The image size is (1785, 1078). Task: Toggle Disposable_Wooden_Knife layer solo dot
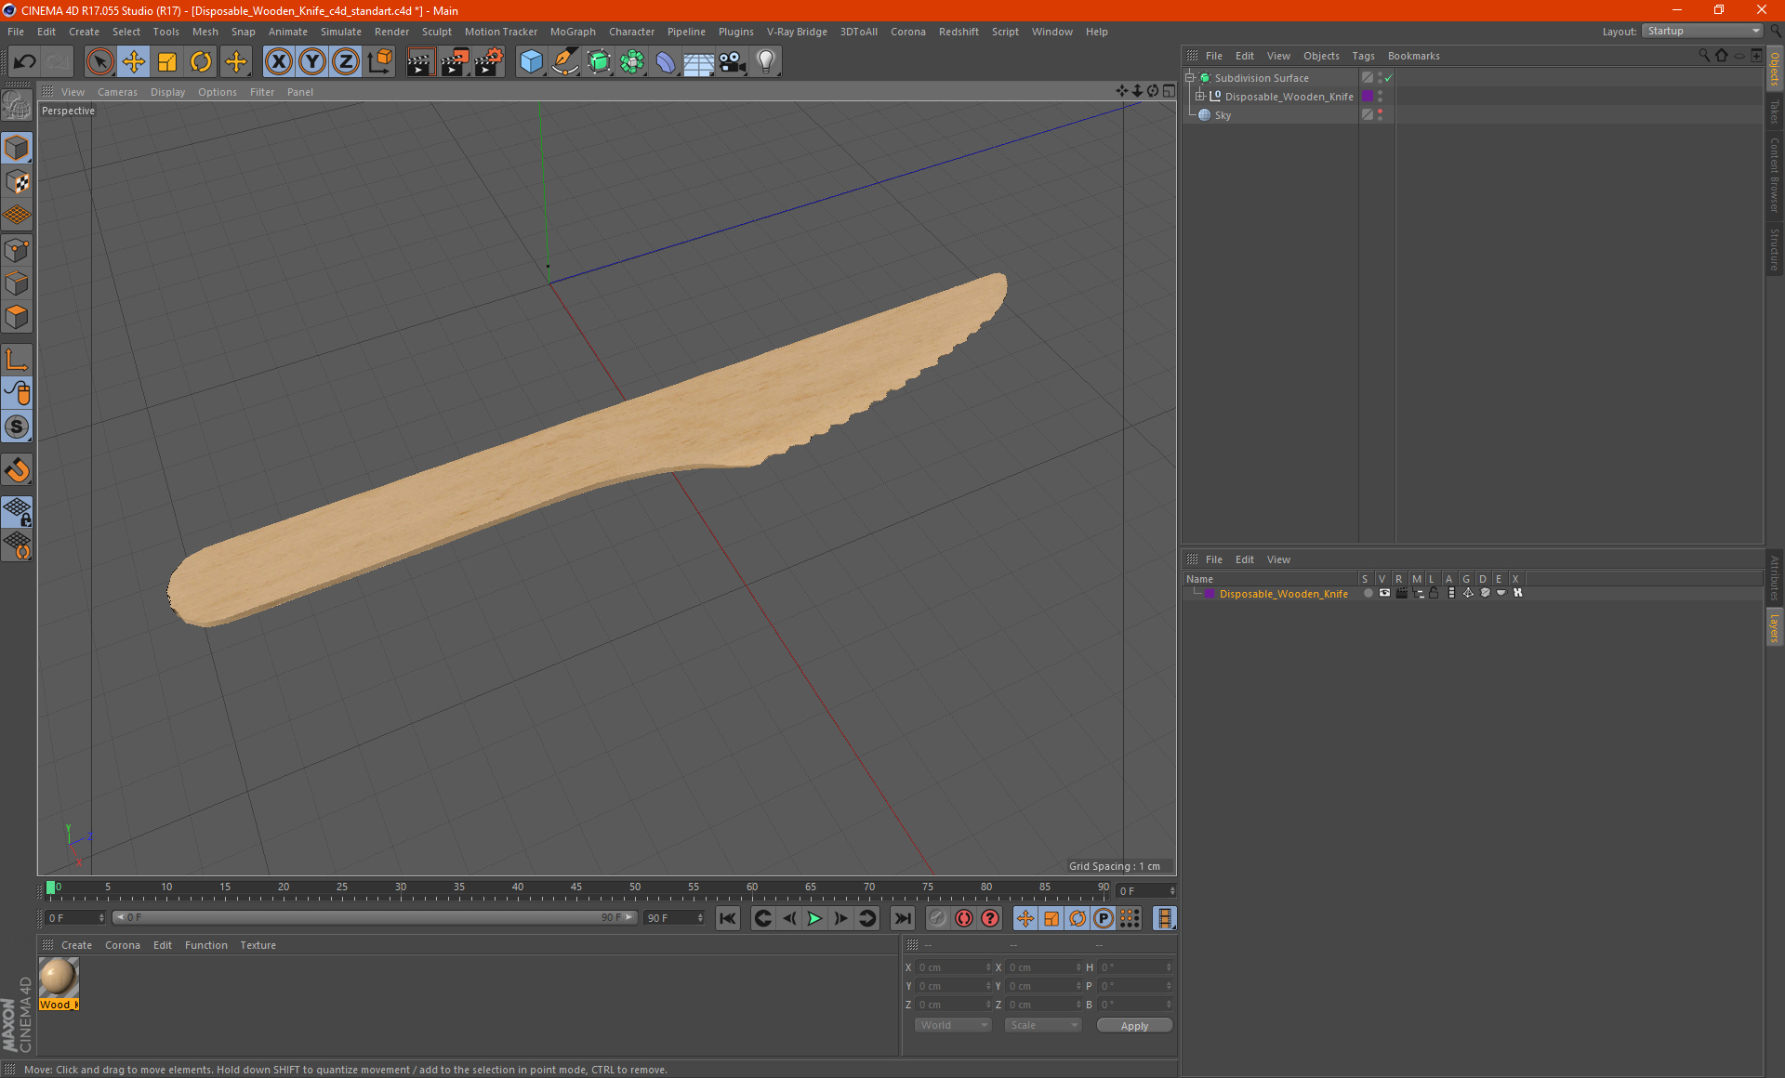[x=1368, y=593]
